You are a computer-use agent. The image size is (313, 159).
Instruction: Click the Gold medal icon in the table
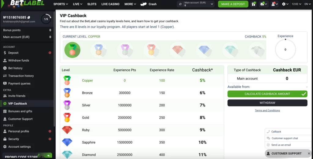click(x=67, y=118)
